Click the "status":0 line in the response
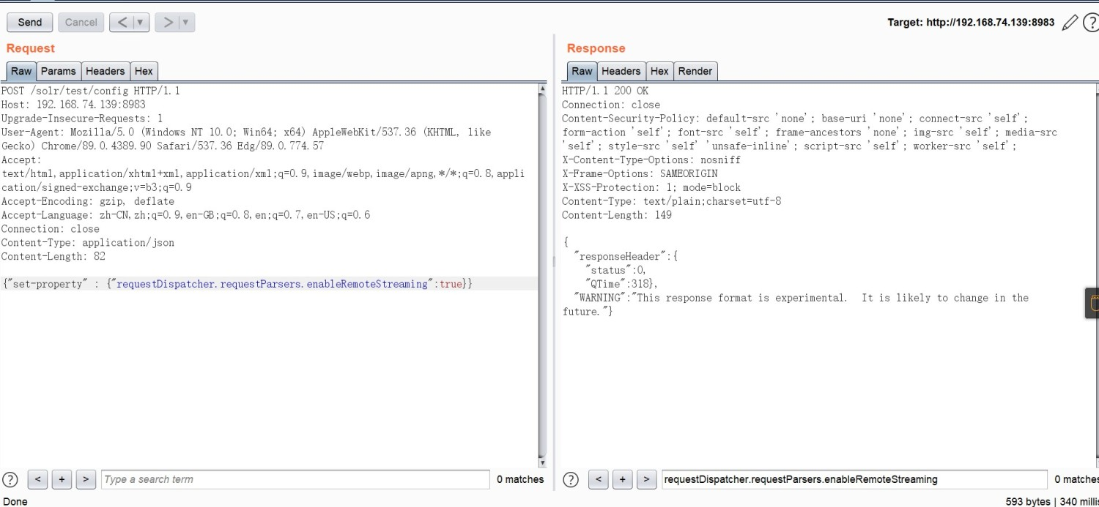 pos(615,270)
